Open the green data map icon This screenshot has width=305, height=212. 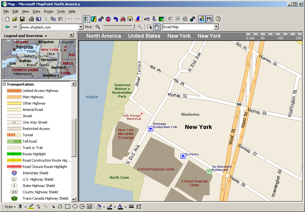tap(161, 19)
